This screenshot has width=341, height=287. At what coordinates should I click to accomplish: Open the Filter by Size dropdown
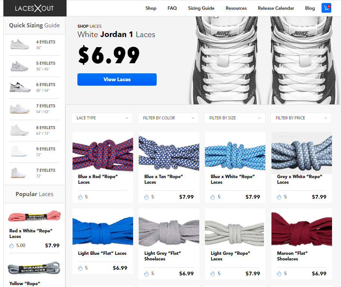235,118
